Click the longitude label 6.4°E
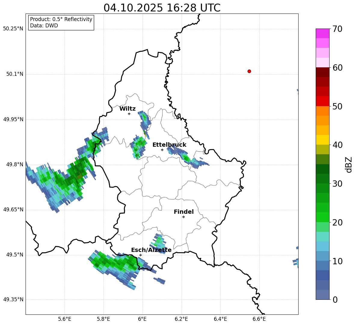This screenshot has height=325, width=356. [x=220, y=319]
